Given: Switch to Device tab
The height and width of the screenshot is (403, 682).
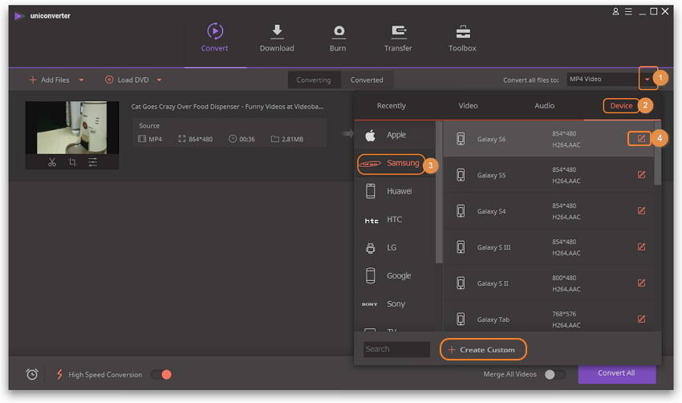Looking at the screenshot, I should [621, 106].
